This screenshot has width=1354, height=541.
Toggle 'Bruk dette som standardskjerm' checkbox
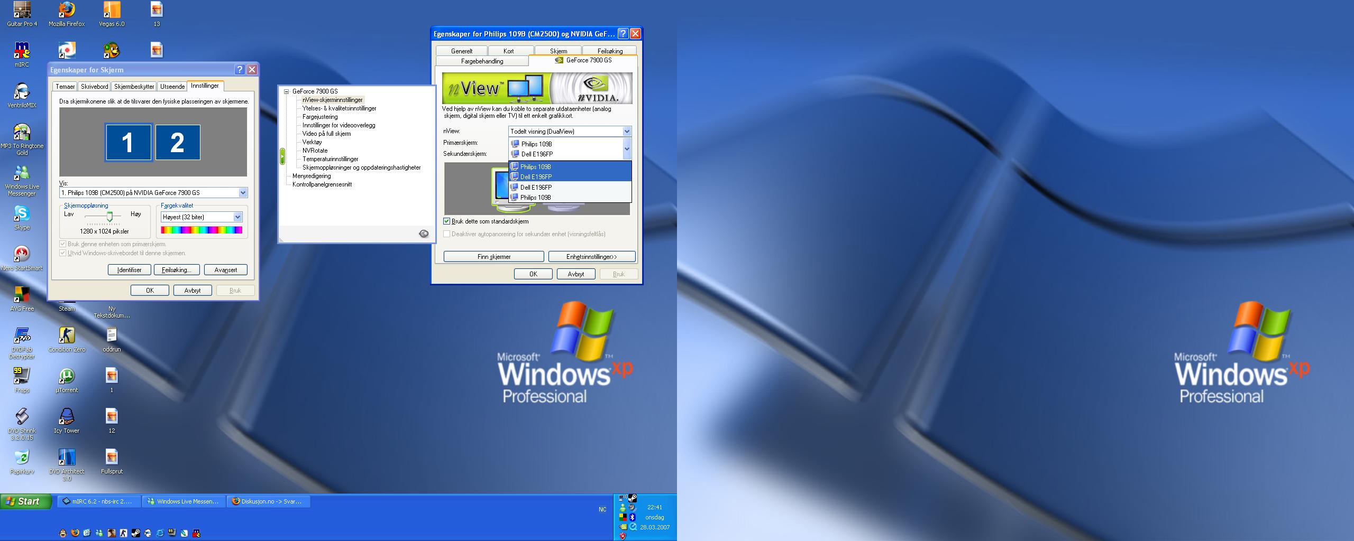447,221
